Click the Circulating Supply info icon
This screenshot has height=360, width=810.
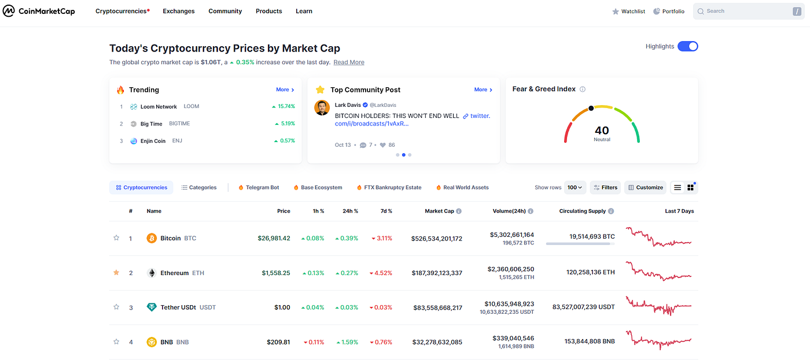tap(611, 211)
